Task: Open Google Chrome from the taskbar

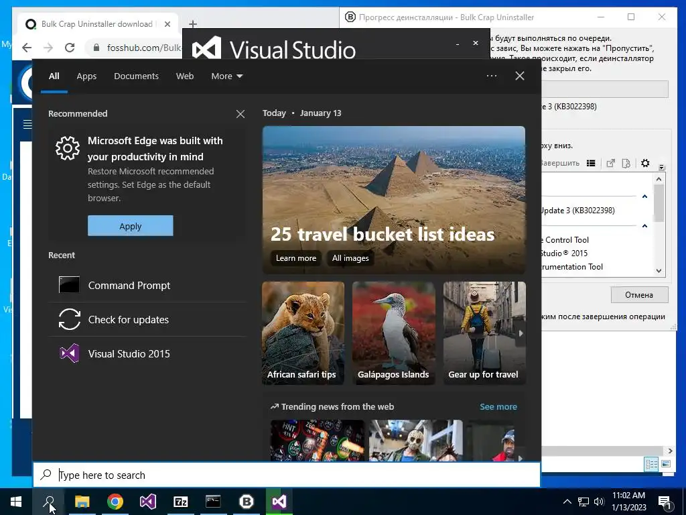Action: coord(115,502)
